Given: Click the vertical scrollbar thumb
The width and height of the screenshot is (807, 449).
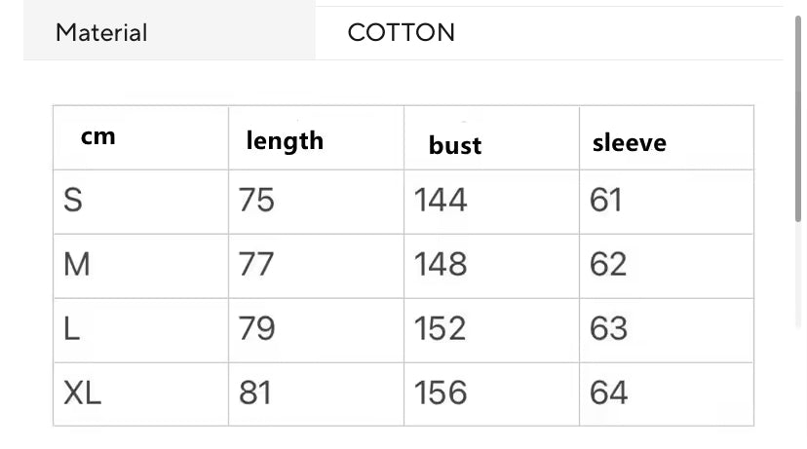Looking at the screenshot, I should coord(798,119).
